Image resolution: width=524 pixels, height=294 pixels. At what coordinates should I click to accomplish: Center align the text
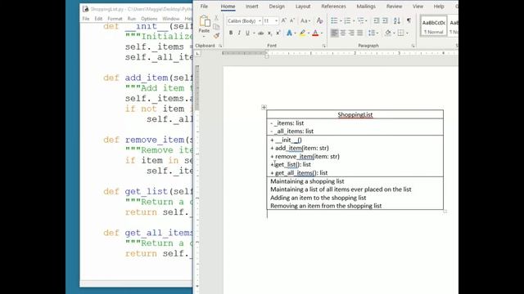click(x=343, y=33)
